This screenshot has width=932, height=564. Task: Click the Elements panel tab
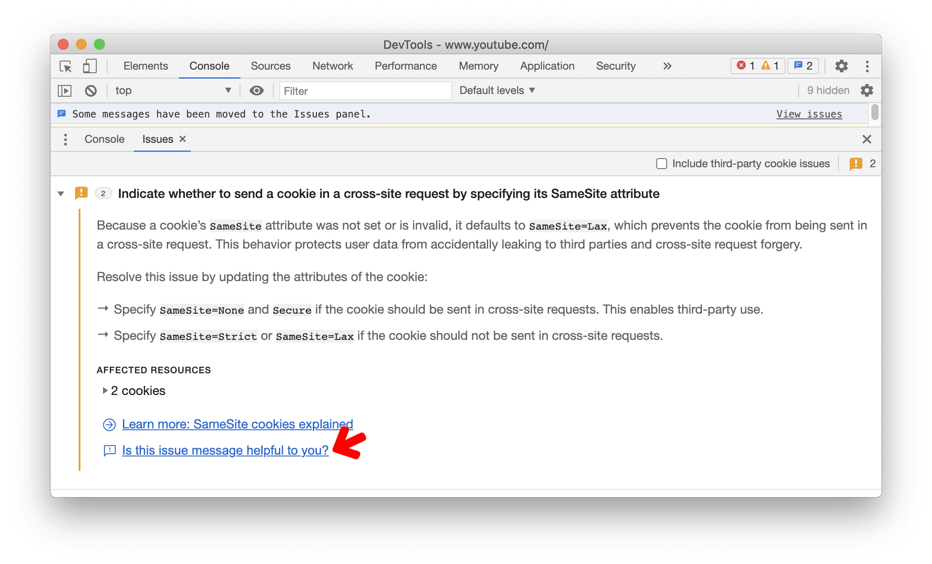[x=145, y=66]
